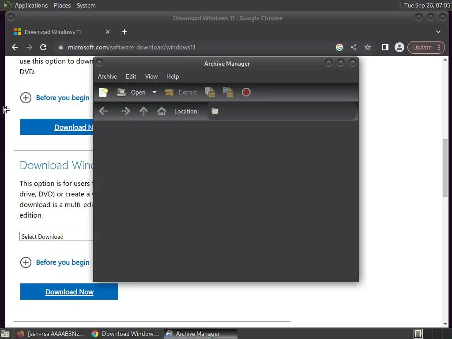This screenshot has height=339, width=452.
Task: Click the red Stop icon in Archive Manager
Action: (246, 92)
